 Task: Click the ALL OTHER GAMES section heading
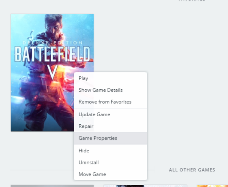pos(192,170)
